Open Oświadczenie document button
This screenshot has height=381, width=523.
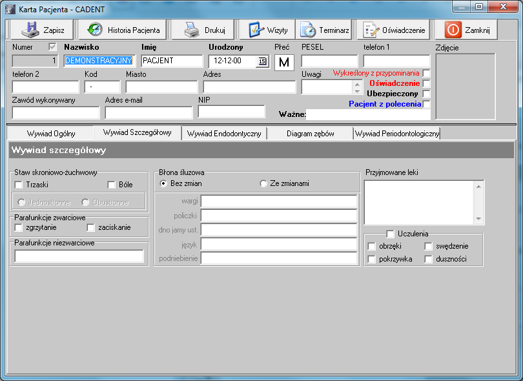pyautogui.click(x=371, y=30)
